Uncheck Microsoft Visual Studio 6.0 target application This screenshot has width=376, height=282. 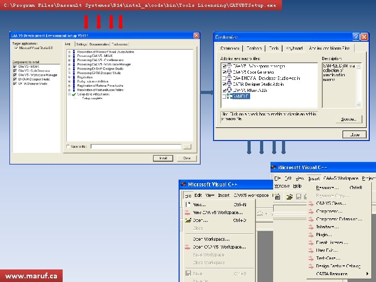coord(16,48)
